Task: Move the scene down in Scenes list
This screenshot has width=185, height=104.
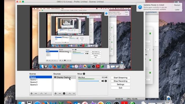Action: [x=46, y=93]
